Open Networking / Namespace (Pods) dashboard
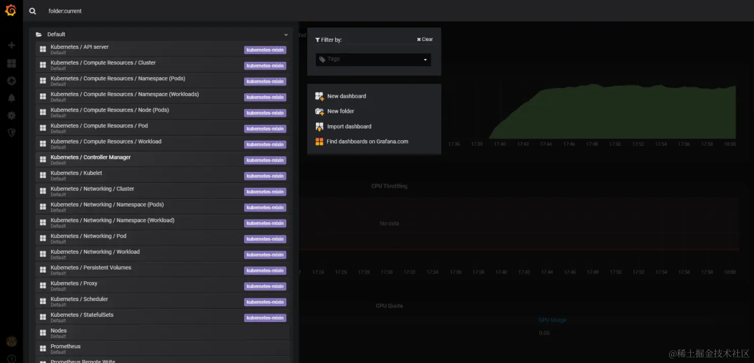 (162, 207)
